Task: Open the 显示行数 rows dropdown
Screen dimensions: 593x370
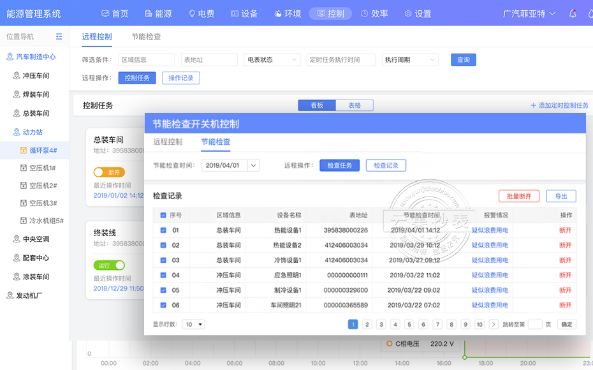Action: click(x=193, y=325)
